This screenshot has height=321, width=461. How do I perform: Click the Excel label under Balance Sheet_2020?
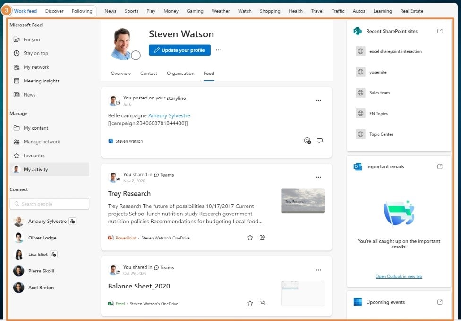[120, 304]
